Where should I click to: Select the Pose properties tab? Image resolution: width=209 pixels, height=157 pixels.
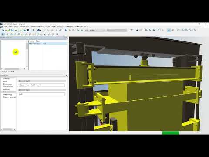(5, 82)
